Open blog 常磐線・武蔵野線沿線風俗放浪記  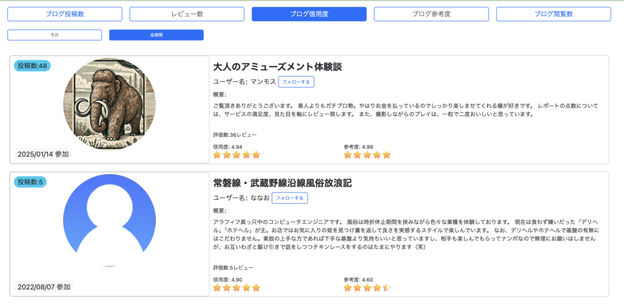tap(282, 183)
